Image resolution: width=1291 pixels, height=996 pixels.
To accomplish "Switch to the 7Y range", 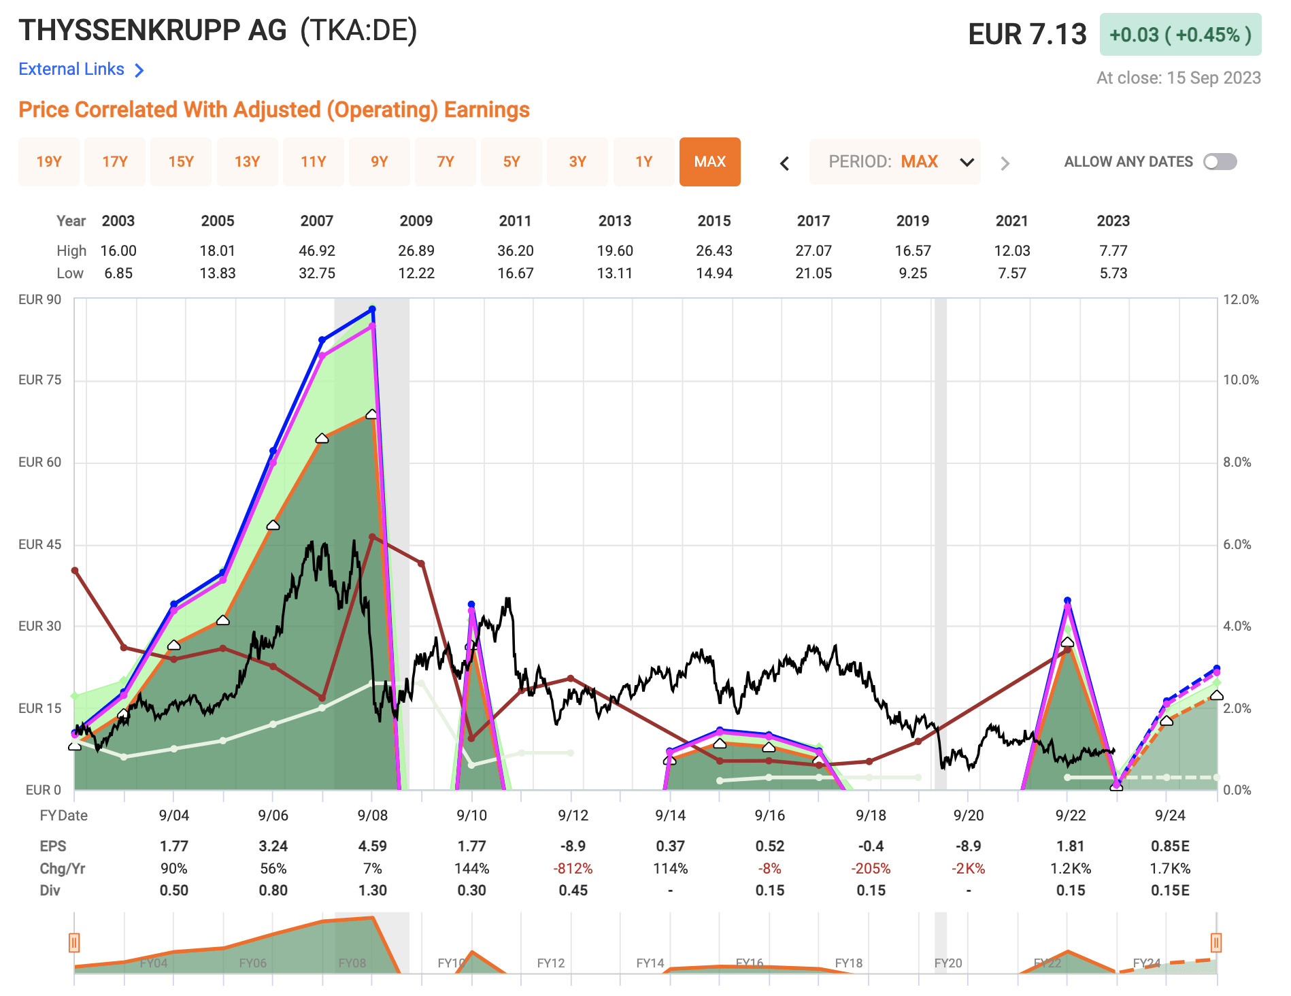I will [446, 162].
